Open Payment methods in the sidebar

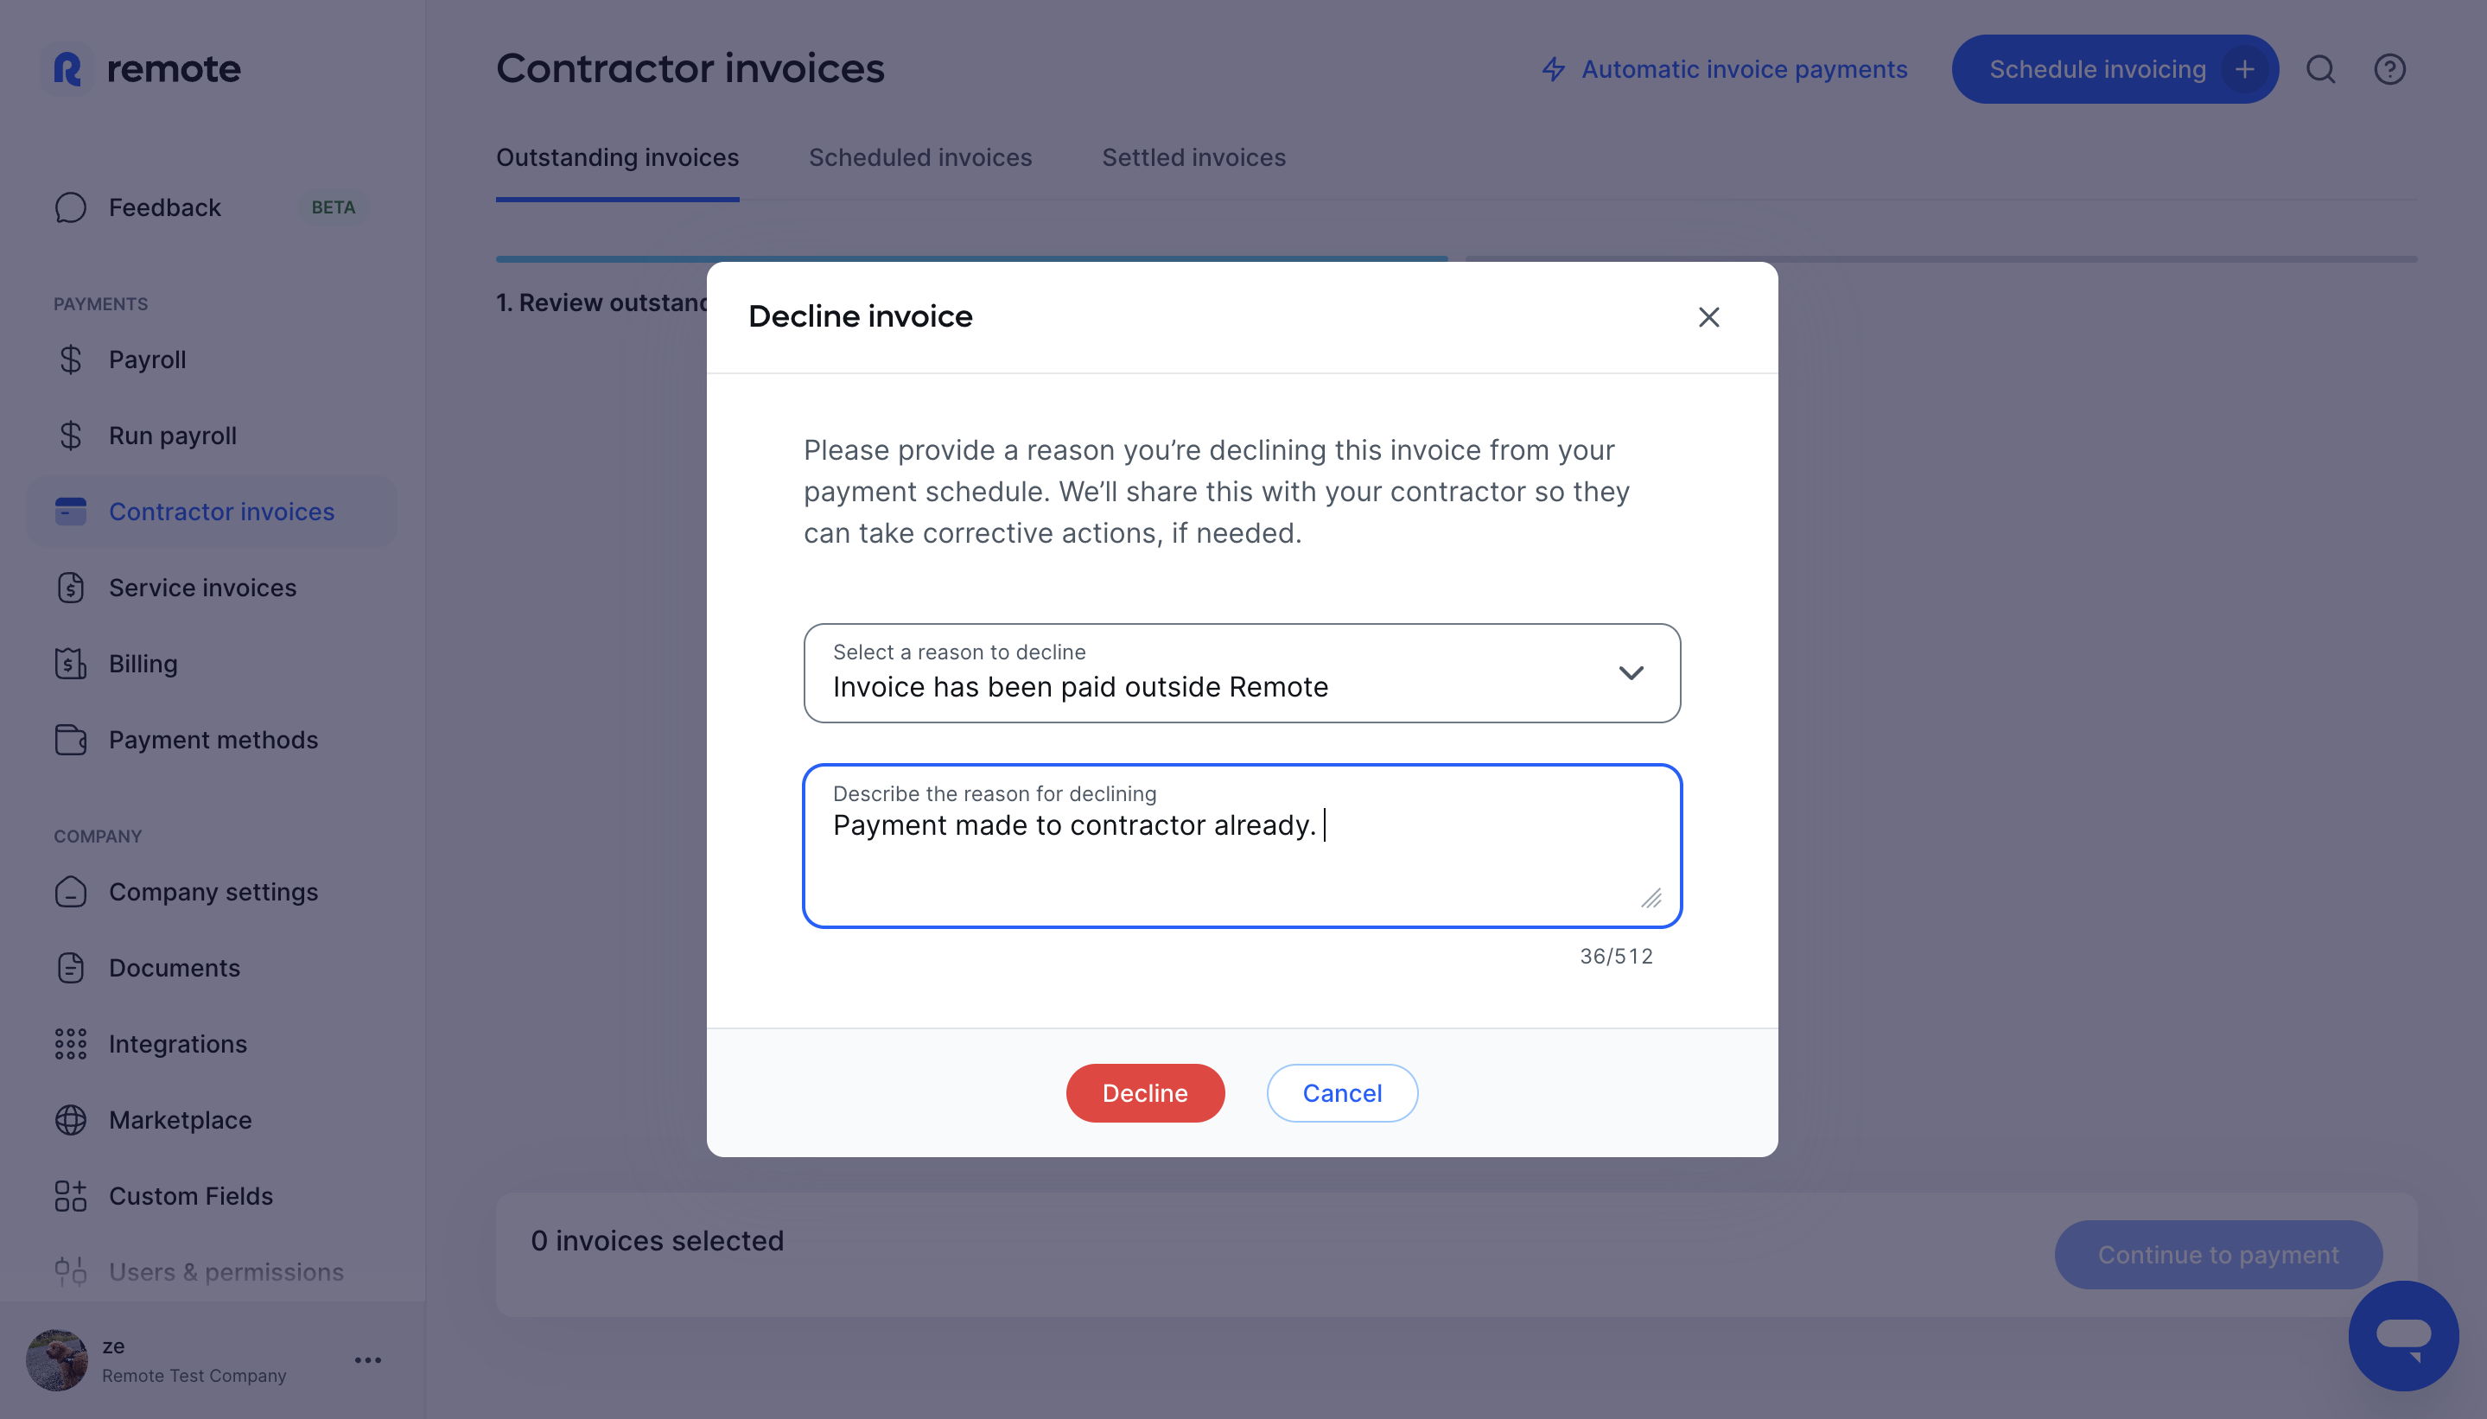212,740
